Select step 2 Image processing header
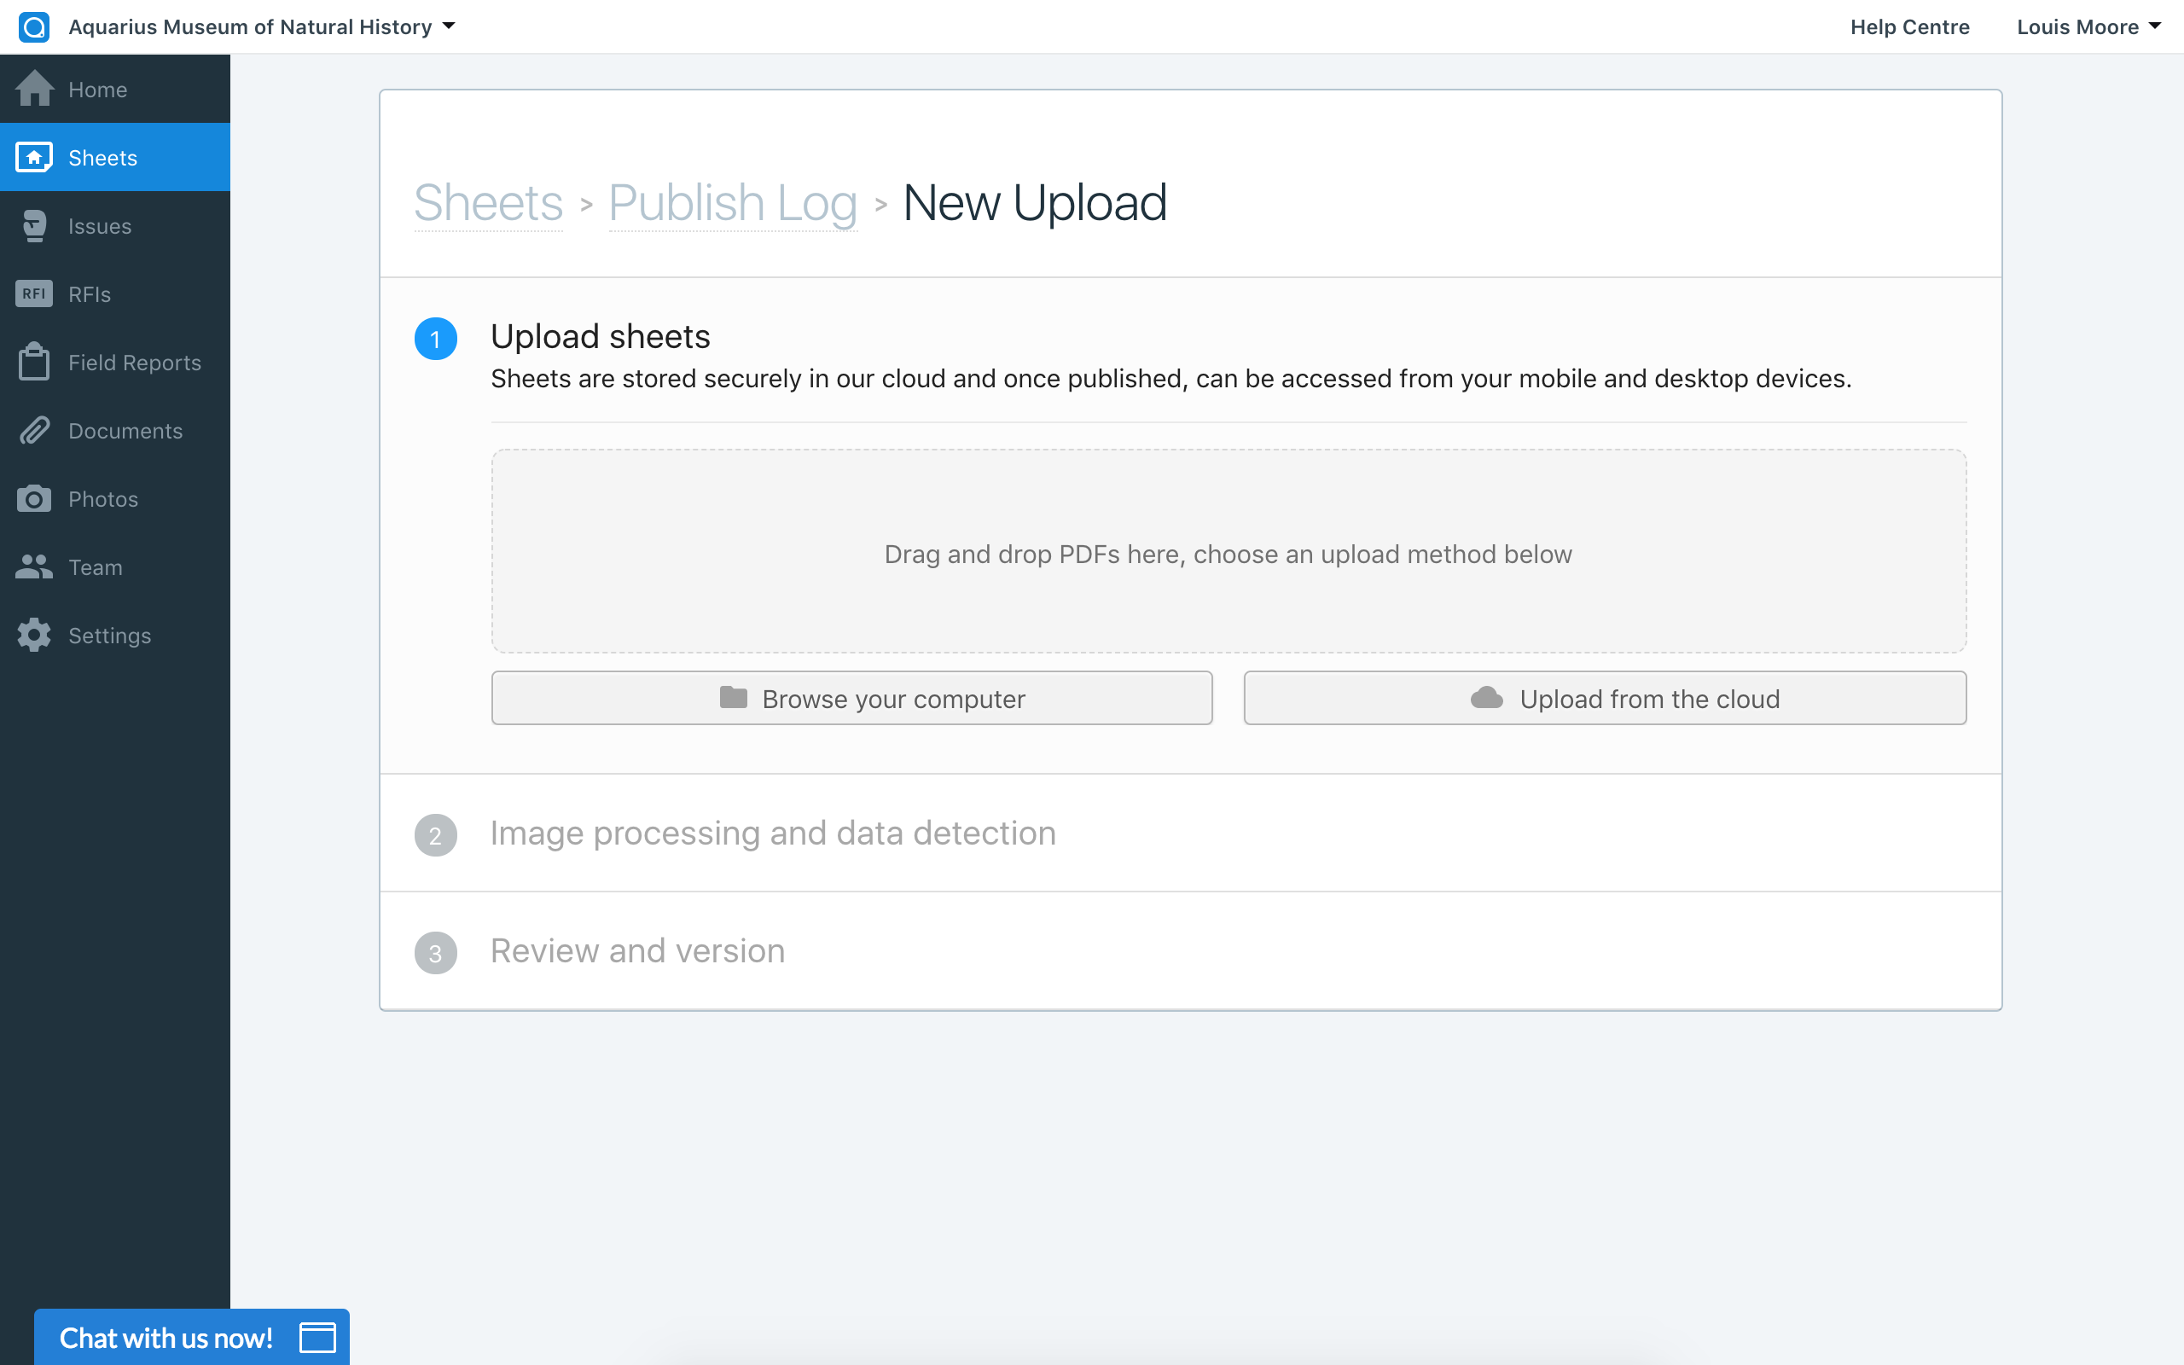2184x1365 pixels. point(773,833)
